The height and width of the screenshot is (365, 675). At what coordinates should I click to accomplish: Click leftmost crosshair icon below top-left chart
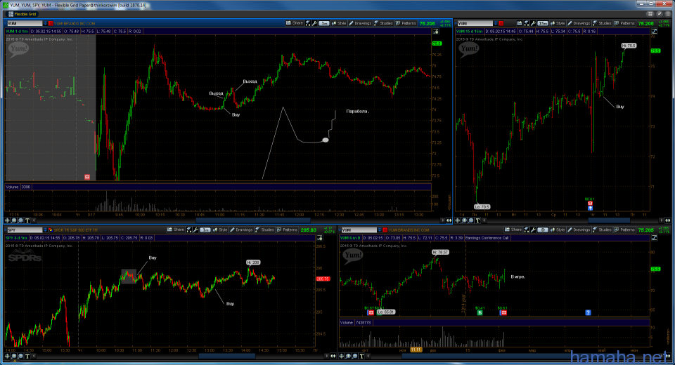tap(7, 220)
